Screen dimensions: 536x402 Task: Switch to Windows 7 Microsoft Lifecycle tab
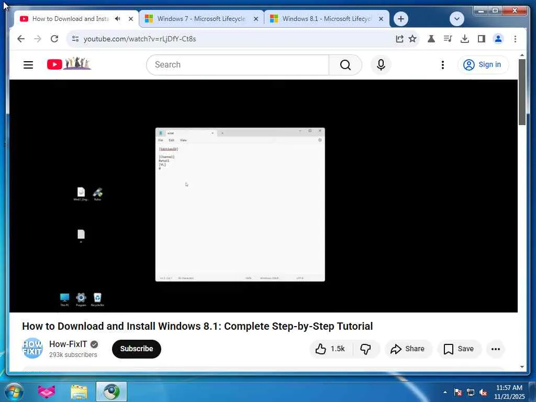click(x=202, y=19)
